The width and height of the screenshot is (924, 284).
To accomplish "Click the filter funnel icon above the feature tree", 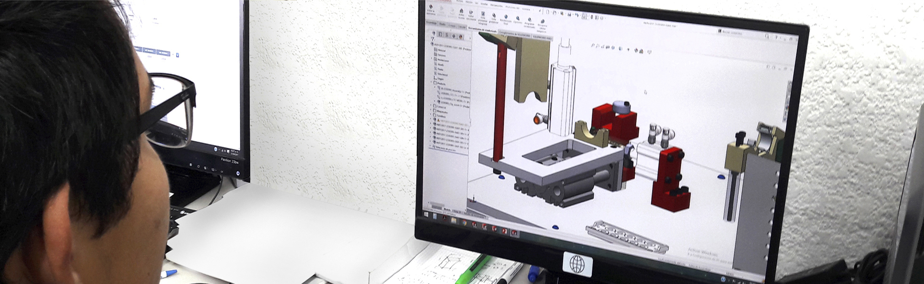I will point(433,39).
